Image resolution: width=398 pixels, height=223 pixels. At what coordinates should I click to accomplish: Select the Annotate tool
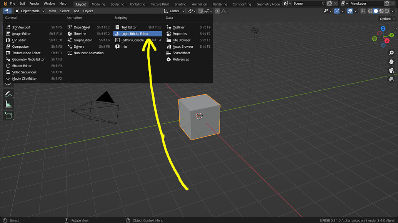point(8,93)
